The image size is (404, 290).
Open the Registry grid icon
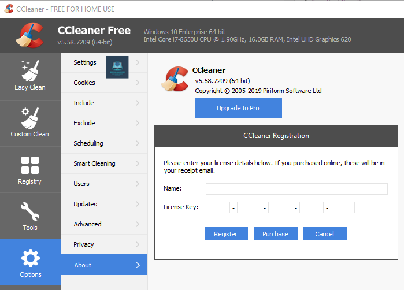[30, 165]
